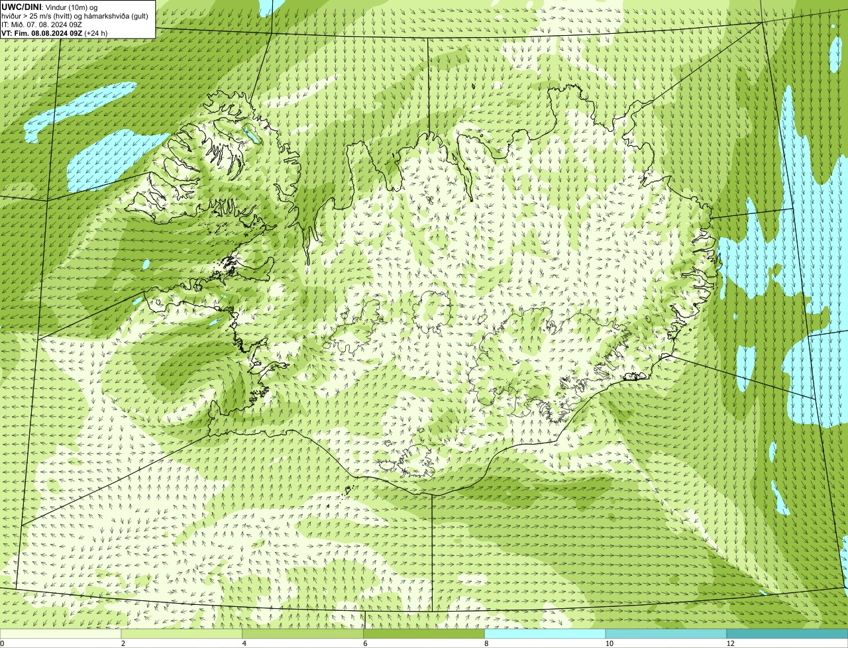The image size is (848, 648).
Task: Click the 'IT: Mið. 07. 08. 2024 09Z' line
Action: (42, 24)
